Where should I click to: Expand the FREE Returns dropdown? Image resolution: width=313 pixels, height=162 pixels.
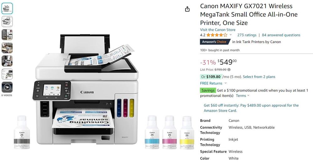[x=226, y=83]
